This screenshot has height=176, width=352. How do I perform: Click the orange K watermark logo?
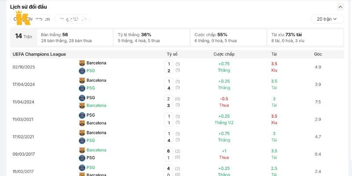coord(22,18)
